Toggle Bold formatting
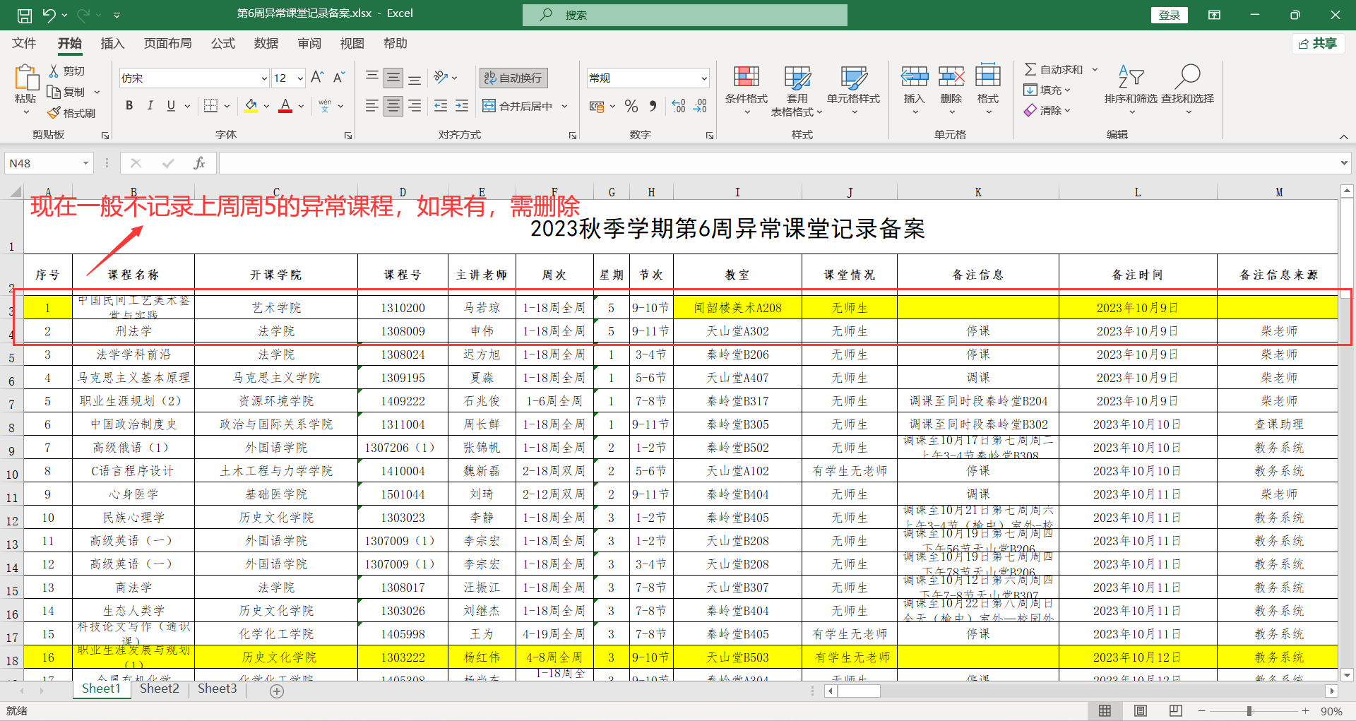Viewport: 1356px width, 721px height. point(129,106)
